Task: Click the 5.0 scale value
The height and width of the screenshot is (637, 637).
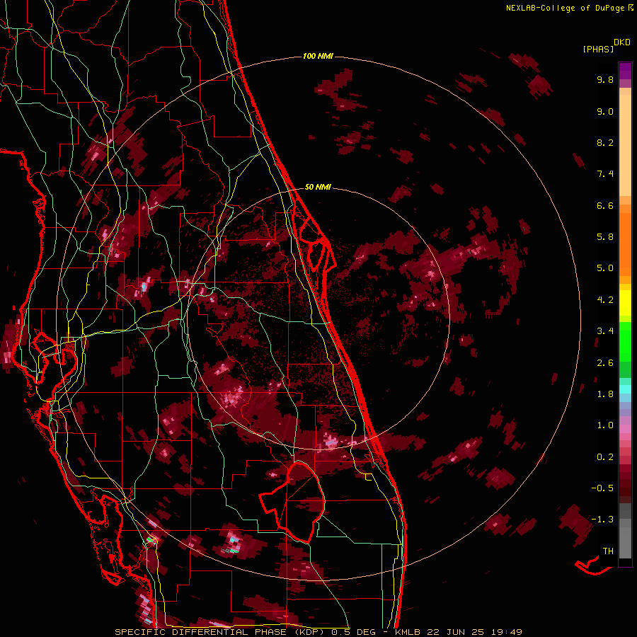Action: click(605, 268)
